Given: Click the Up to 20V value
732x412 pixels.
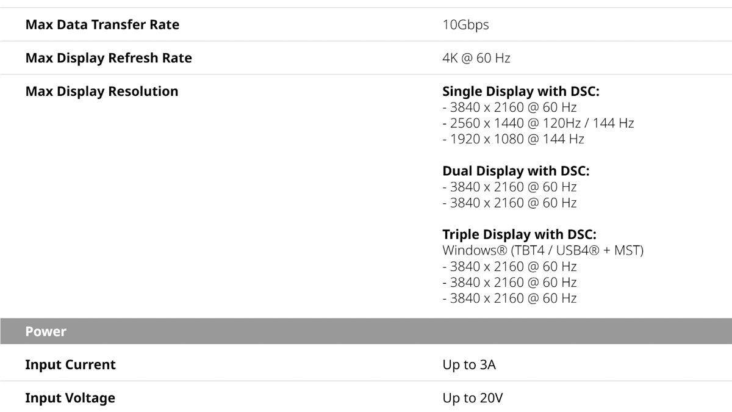Looking at the screenshot, I should pyautogui.click(x=473, y=398).
